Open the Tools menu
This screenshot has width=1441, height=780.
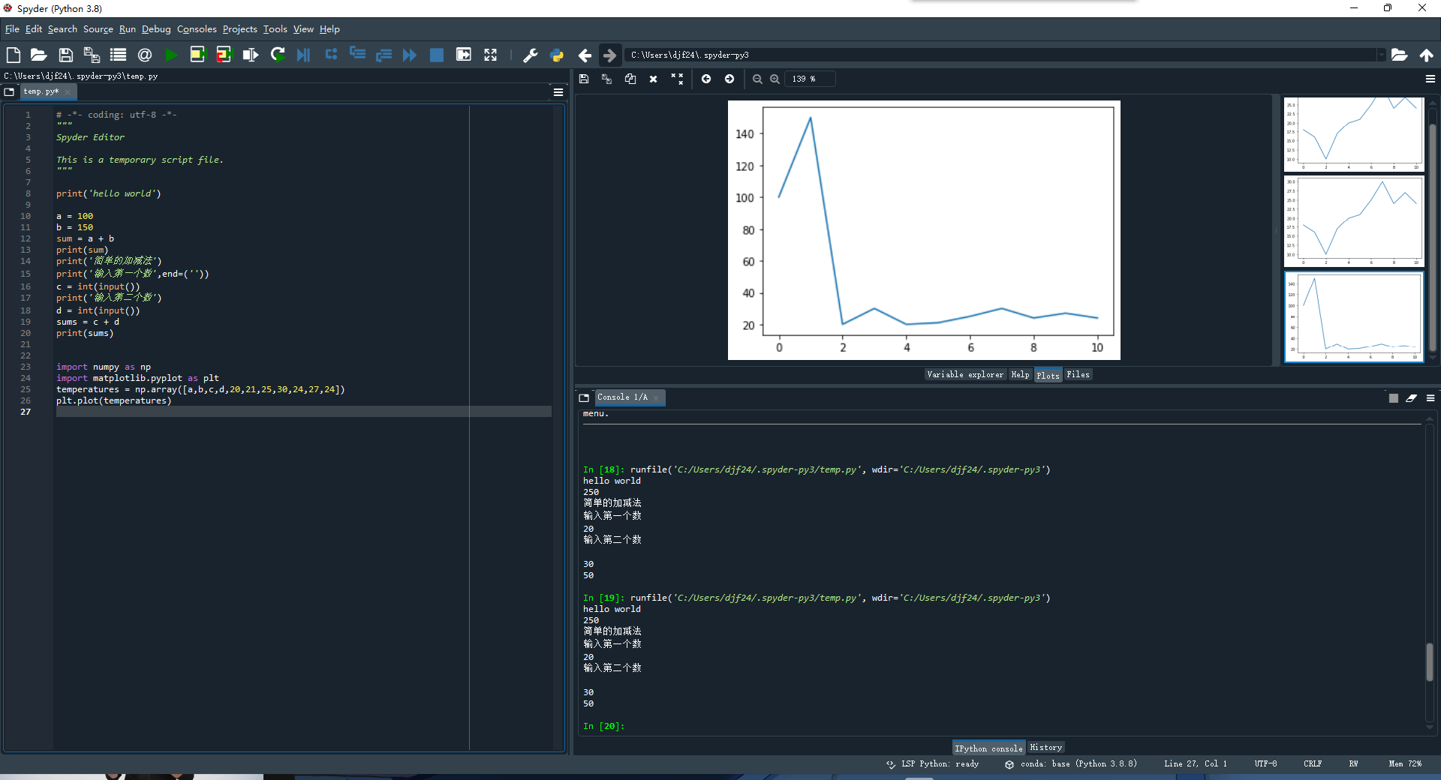click(275, 29)
